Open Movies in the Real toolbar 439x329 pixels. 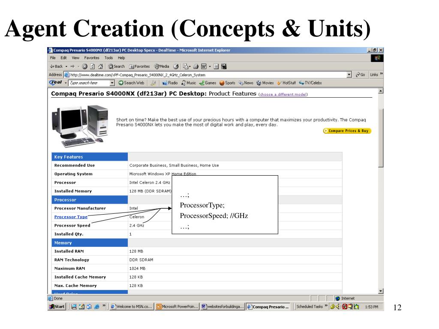tap(265, 83)
